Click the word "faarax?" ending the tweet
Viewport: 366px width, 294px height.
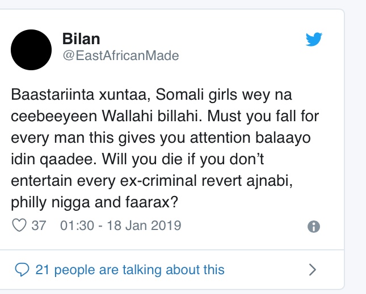[x=152, y=202]
